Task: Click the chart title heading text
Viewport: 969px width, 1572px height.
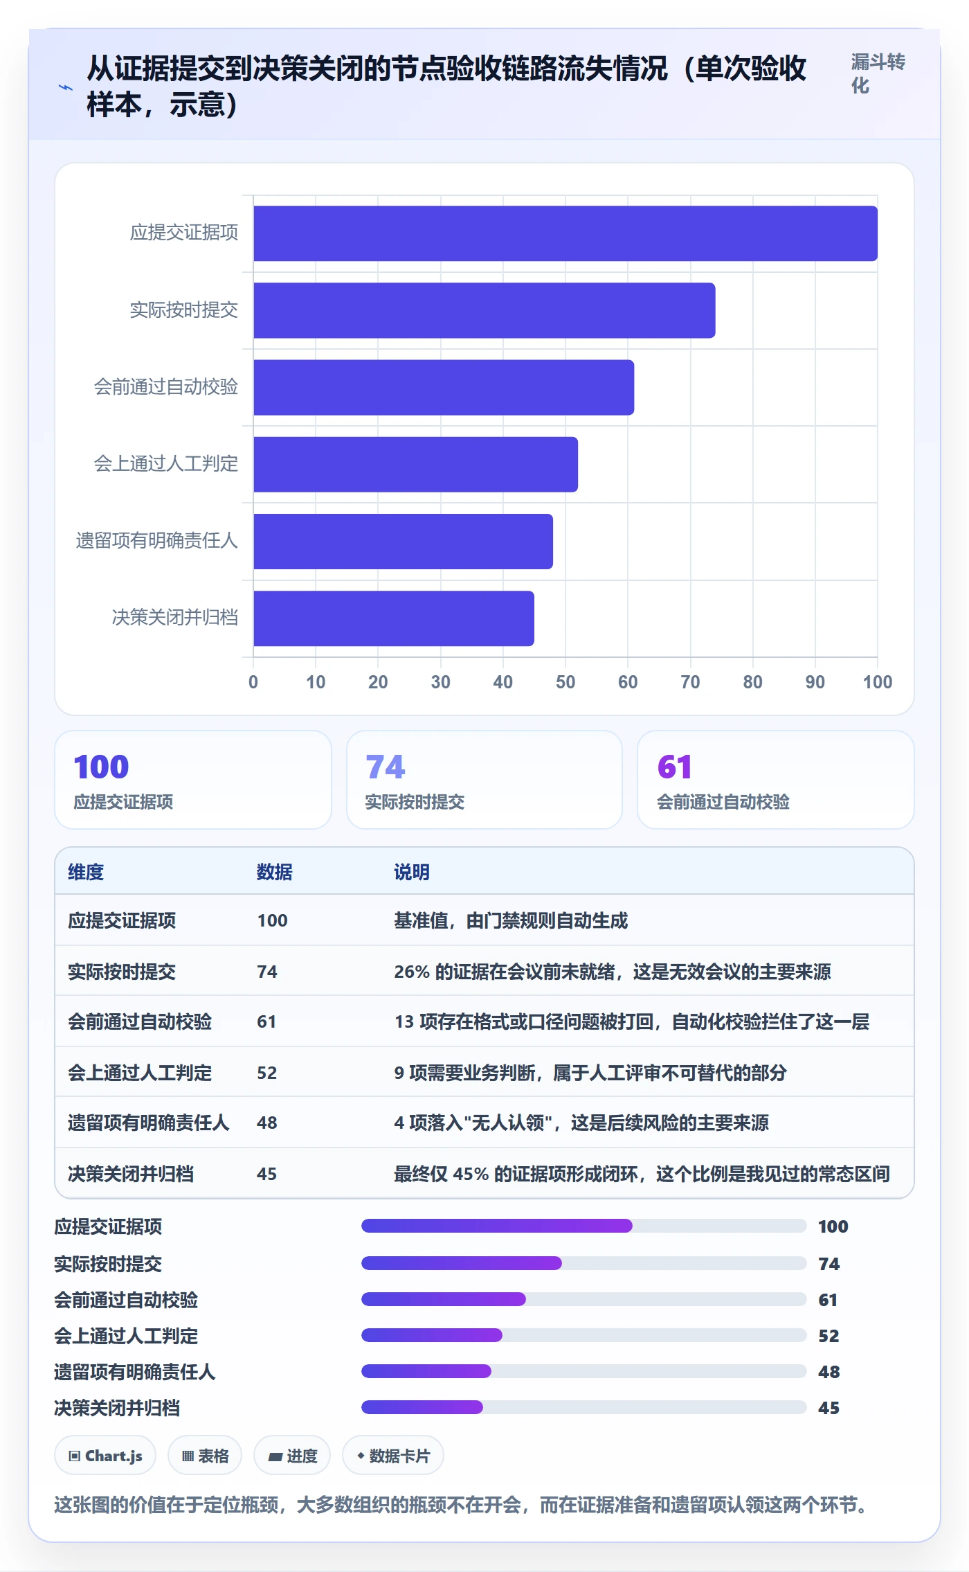Action: tap(446, 87)
